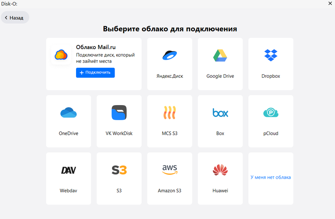This screenshot has height=219, width=335.
Task: Click the MCS S3 heat waves icon
Action: (170, 112)
